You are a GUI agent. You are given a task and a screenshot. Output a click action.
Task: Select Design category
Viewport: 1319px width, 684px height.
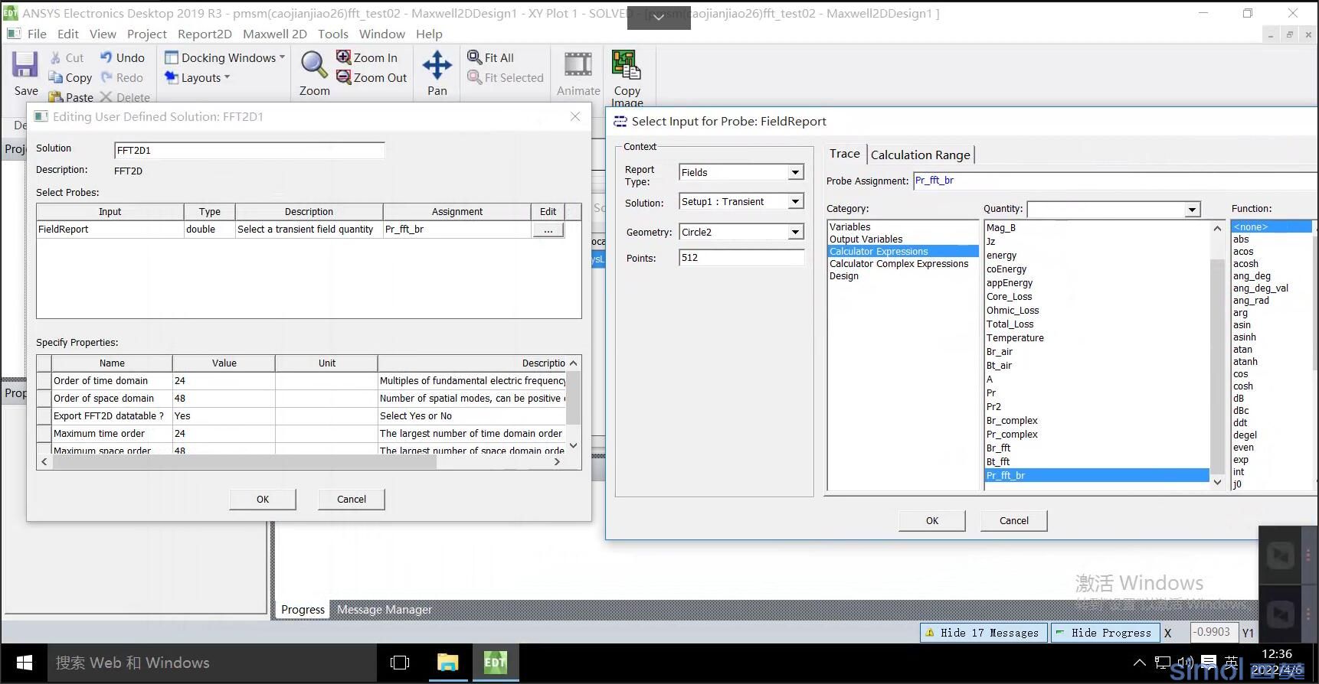pyautogui.click(x=844, y=276)
